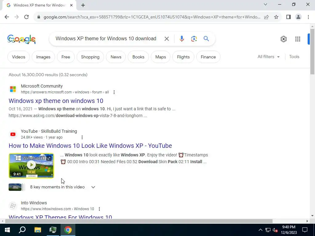The width and height of the screenshot is (315, 236).
Task: Close the Windows XP theme tab
Action: click(x=71, y=5)
